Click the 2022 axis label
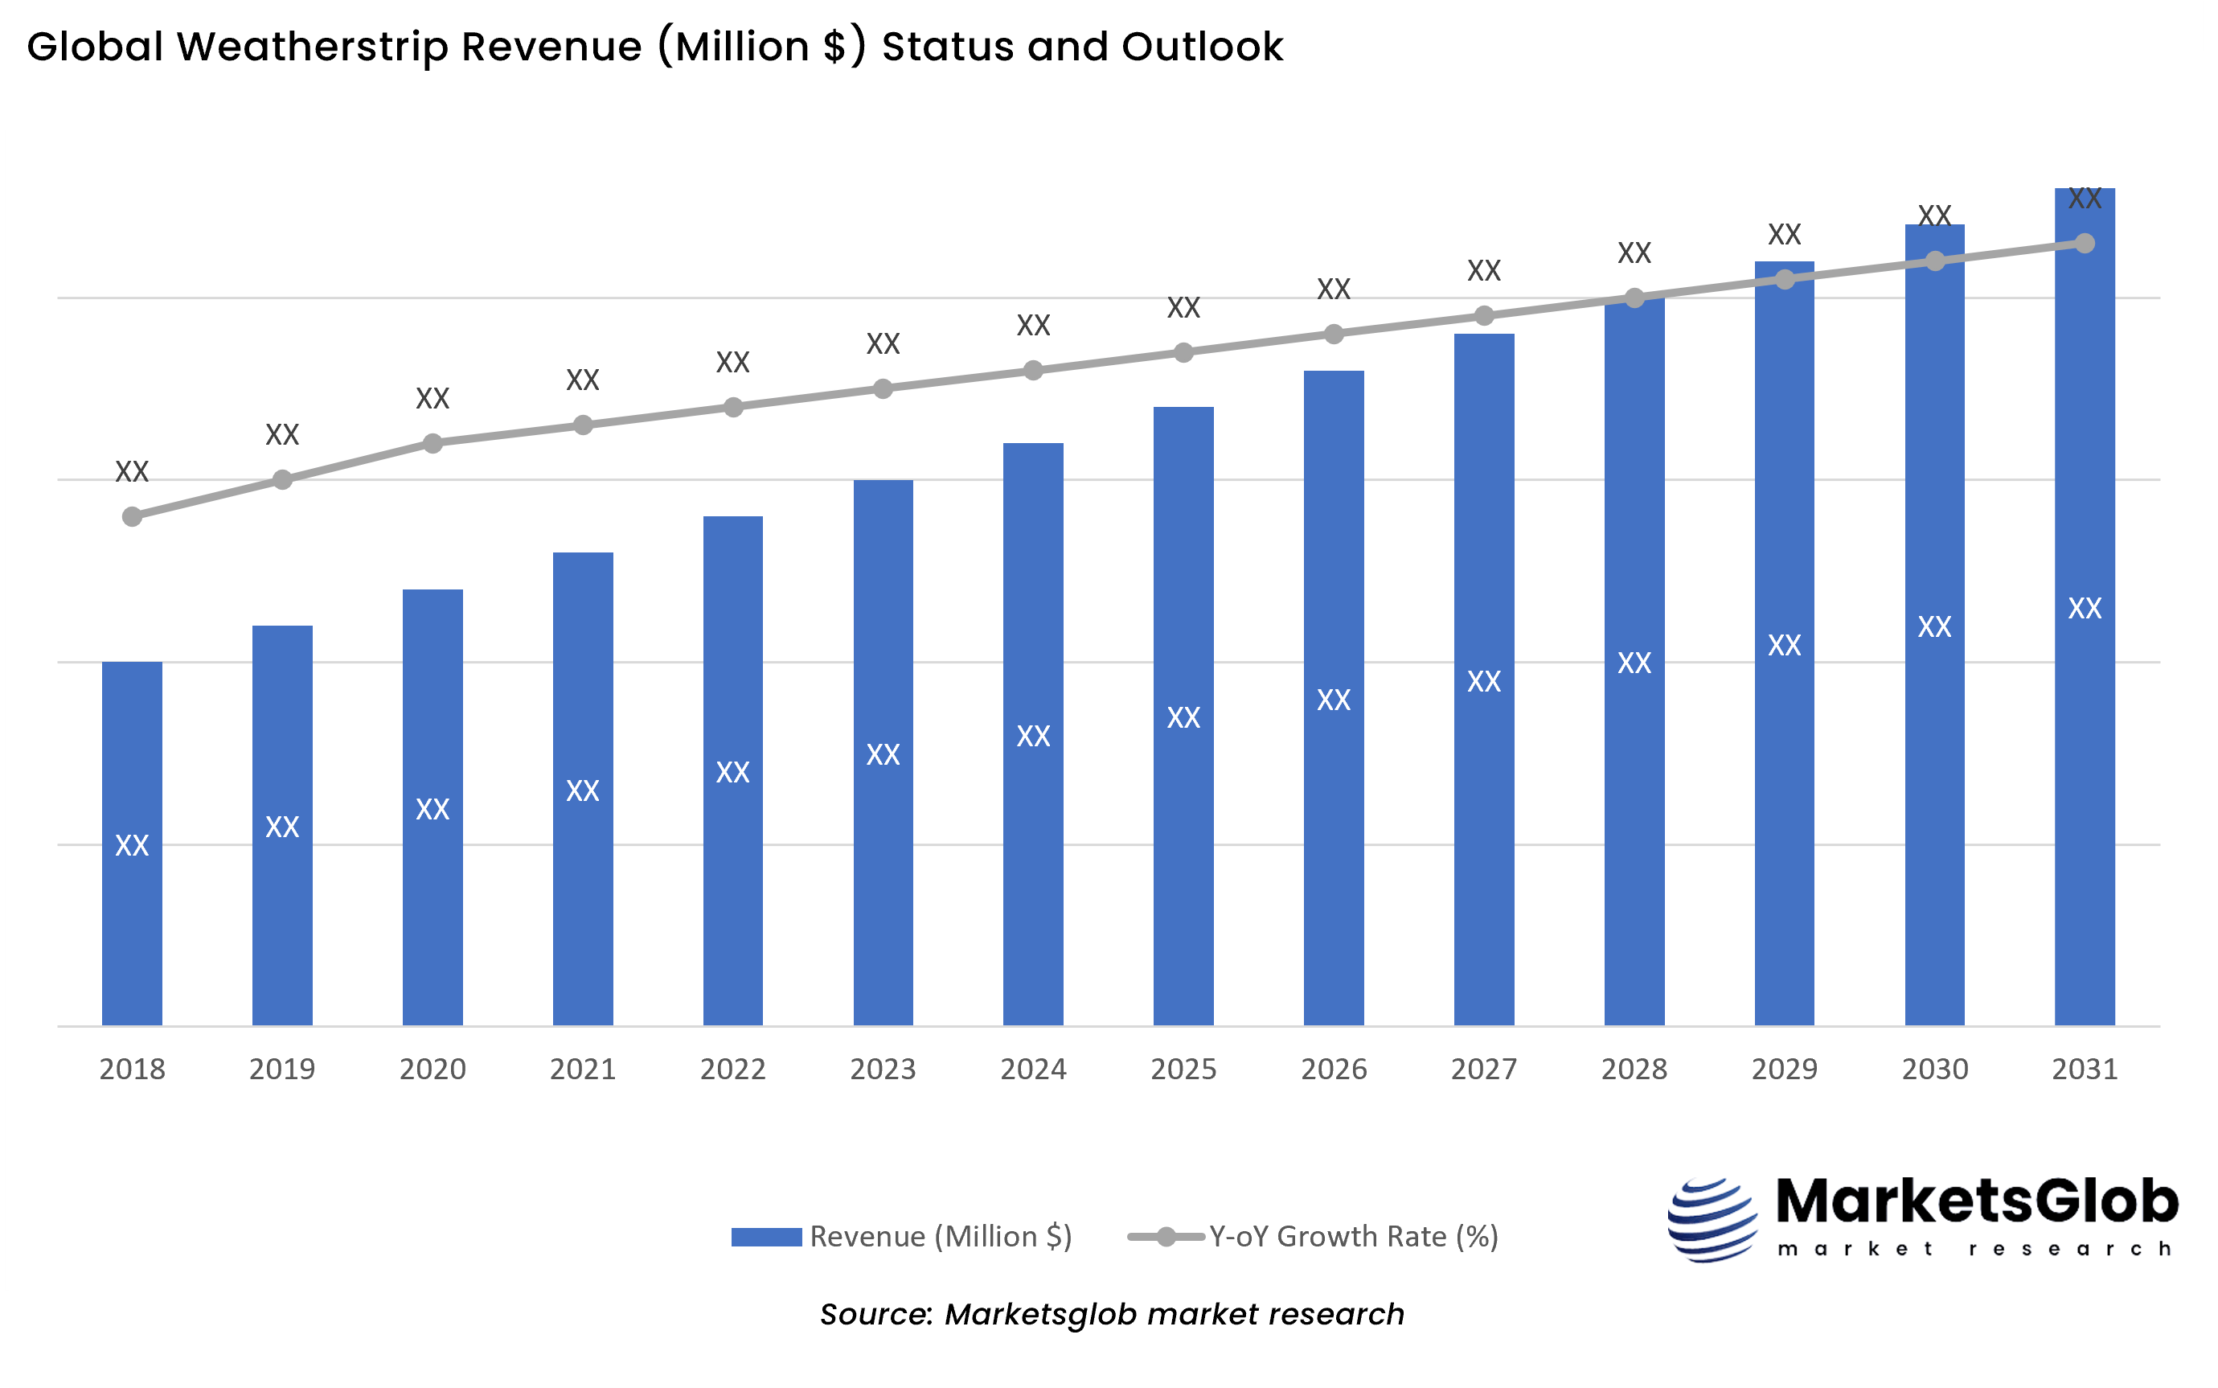This screenshot has width=2218, height=1388. [x=732, y=1070]
